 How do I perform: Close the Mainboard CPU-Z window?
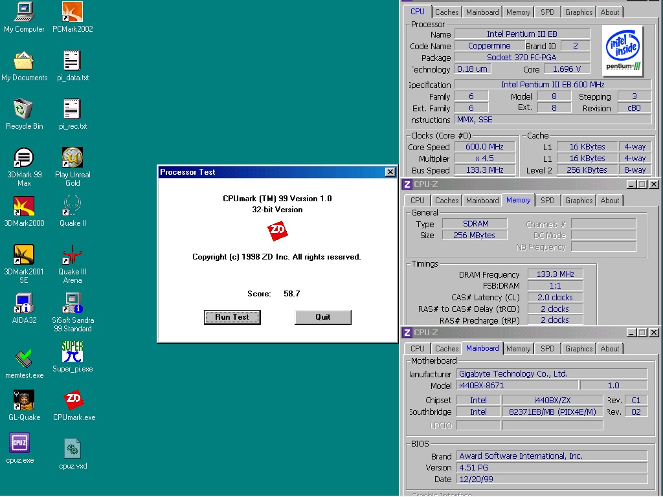[654, 333]
